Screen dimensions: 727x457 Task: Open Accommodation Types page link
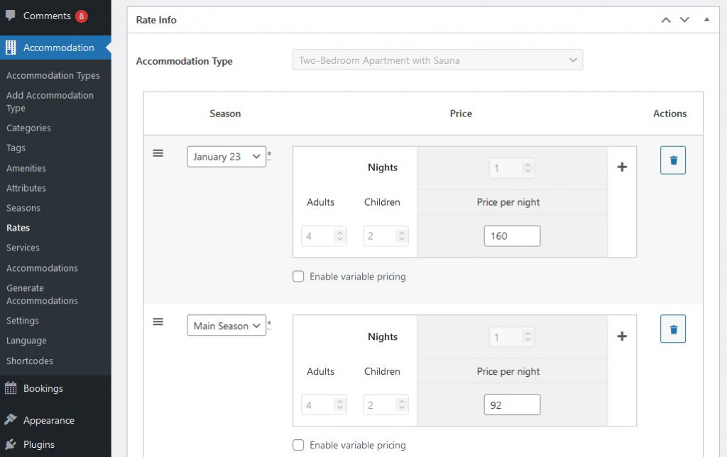point(53,75)
